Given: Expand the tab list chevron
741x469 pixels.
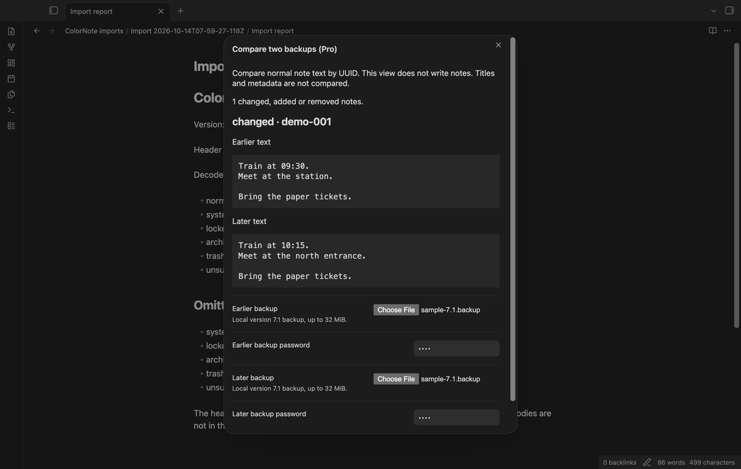Looking at the screenshot, I should [x=714, y=10].
